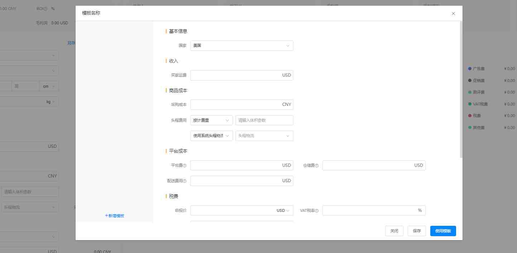The height and width of the screenshot is (253, 517).
Task: Open the 国家 country dropdown
Action: pyautogui.click(x=242, y=45)
